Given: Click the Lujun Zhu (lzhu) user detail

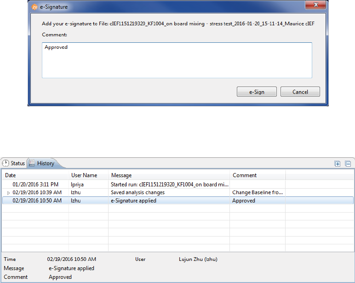Looking at the screenshot, I should 198,259.
